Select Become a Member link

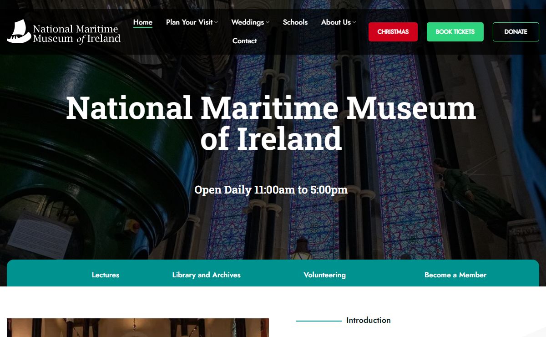pyautogui.click(x=455, y=275)
